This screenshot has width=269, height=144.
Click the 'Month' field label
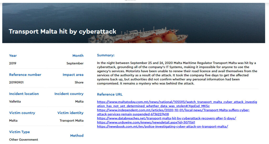[x=78, y=56]
